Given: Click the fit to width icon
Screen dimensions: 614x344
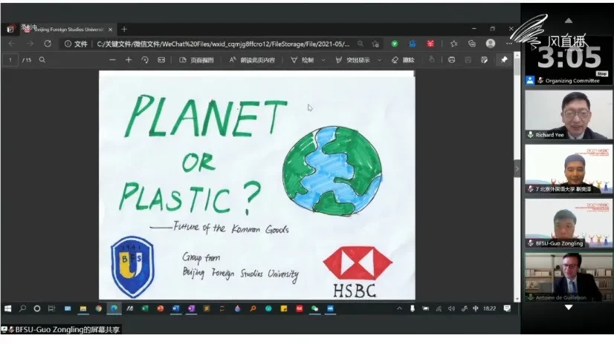Looking at the screenshot, I should [x=161, y=60].
